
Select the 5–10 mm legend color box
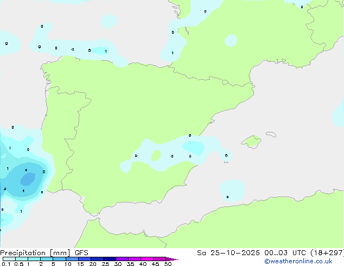(x=59, y=259)
